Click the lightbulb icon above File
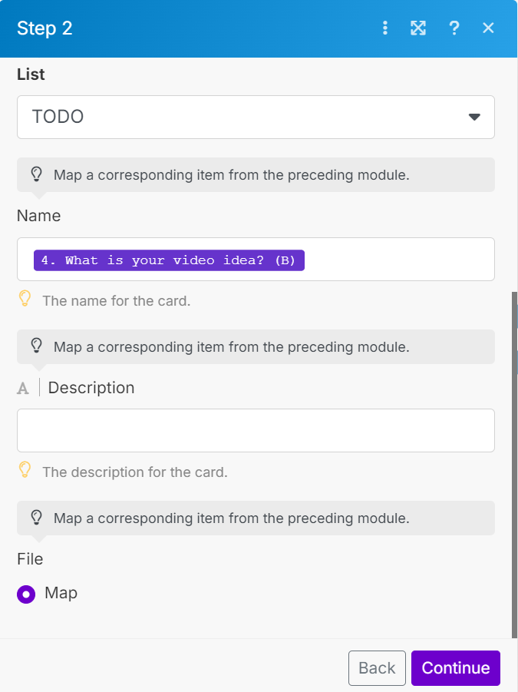This screenshot has width=518, height=692. point(36,518)
